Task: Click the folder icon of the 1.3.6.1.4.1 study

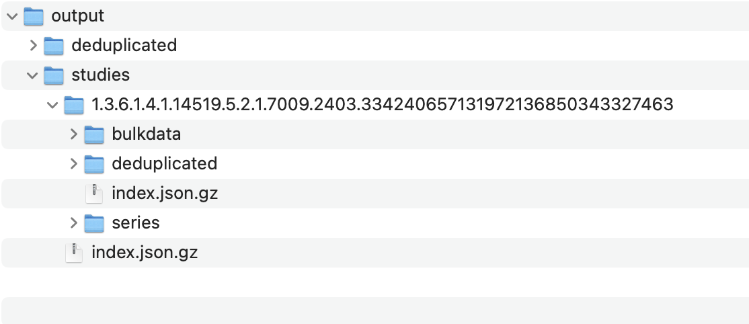Action: [x=73, y=104]
